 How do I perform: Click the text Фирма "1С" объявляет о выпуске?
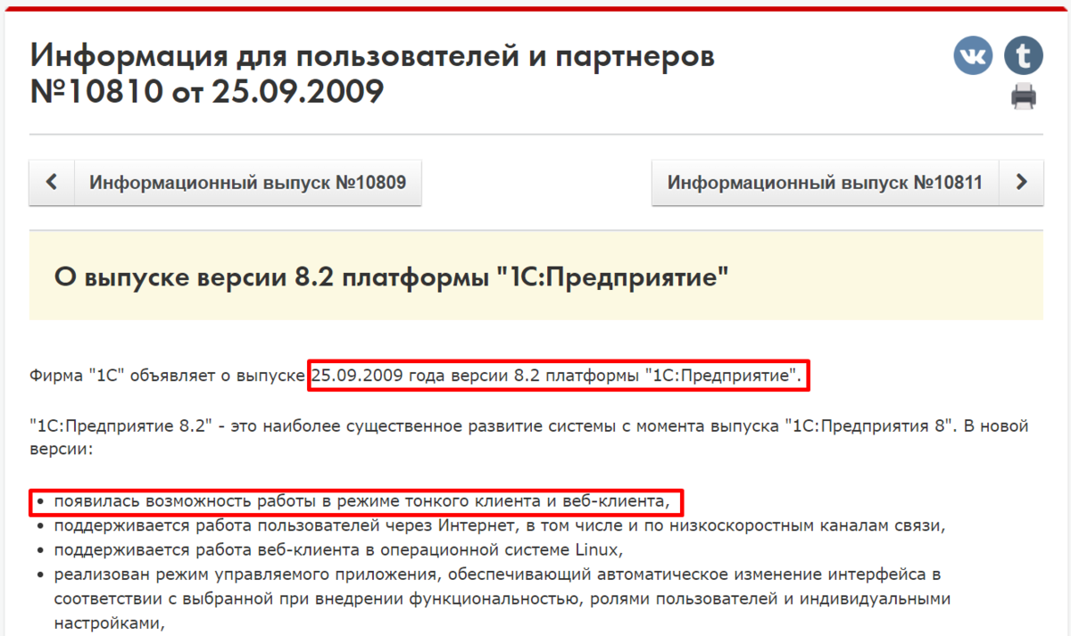click(x=168, y=376)
